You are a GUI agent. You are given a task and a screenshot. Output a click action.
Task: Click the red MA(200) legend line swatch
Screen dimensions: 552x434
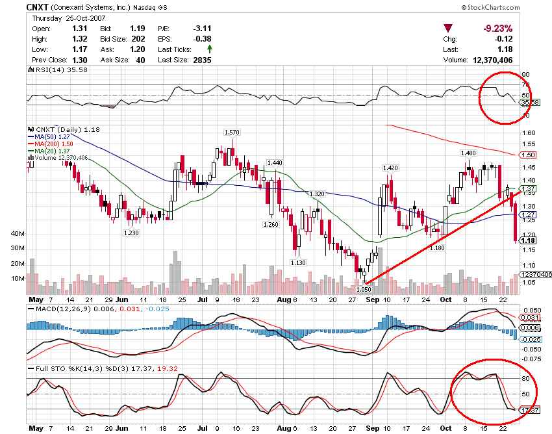pyautogui.click(x=31, y=144)
